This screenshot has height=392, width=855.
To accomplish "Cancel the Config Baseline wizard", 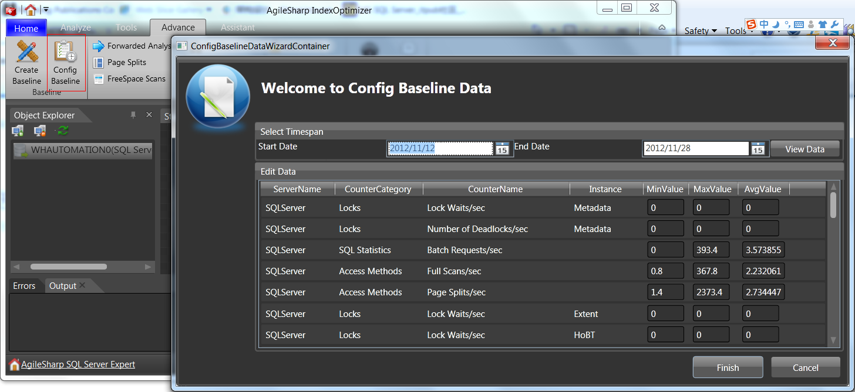I will point(805,367).
